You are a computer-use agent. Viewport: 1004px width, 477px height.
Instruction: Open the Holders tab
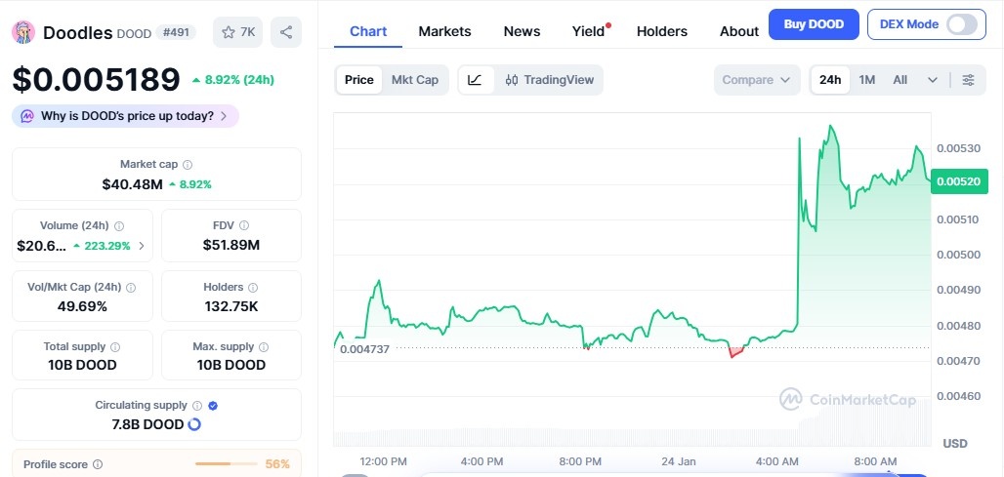click(x=661, y=31)
